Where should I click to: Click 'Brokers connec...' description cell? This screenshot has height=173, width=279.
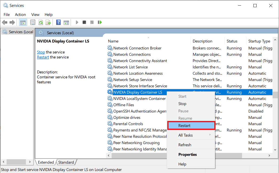[207, 48]
